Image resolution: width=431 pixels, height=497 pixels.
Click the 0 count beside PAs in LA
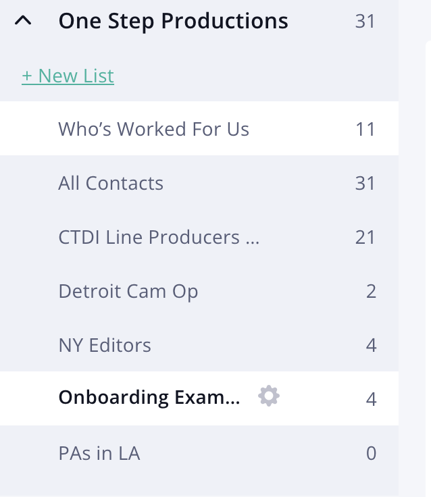point(371,453)
